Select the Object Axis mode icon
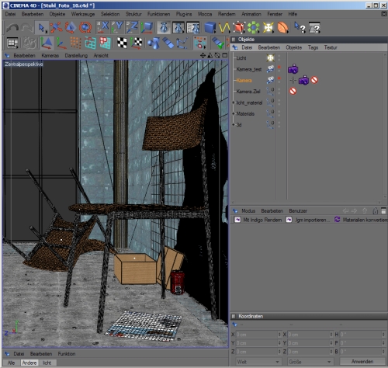This screenshot has height=368, width=388. click(x=61, y=43)
